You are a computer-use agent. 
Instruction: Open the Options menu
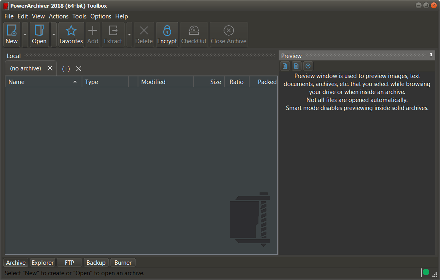101,16
